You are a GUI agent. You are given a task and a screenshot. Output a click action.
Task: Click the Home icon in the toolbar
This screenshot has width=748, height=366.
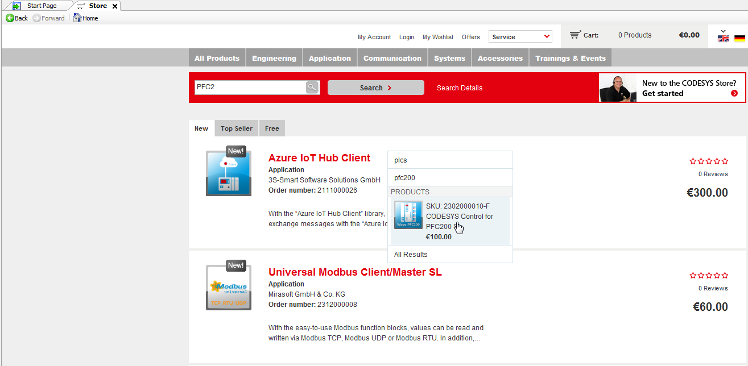point(77,18)
